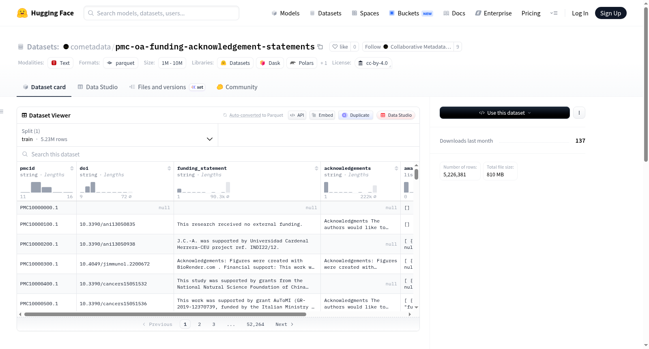Viewport: 649px width, 349px height.
Task: Click the funding_statement length histogram
Action: [204, 187]
